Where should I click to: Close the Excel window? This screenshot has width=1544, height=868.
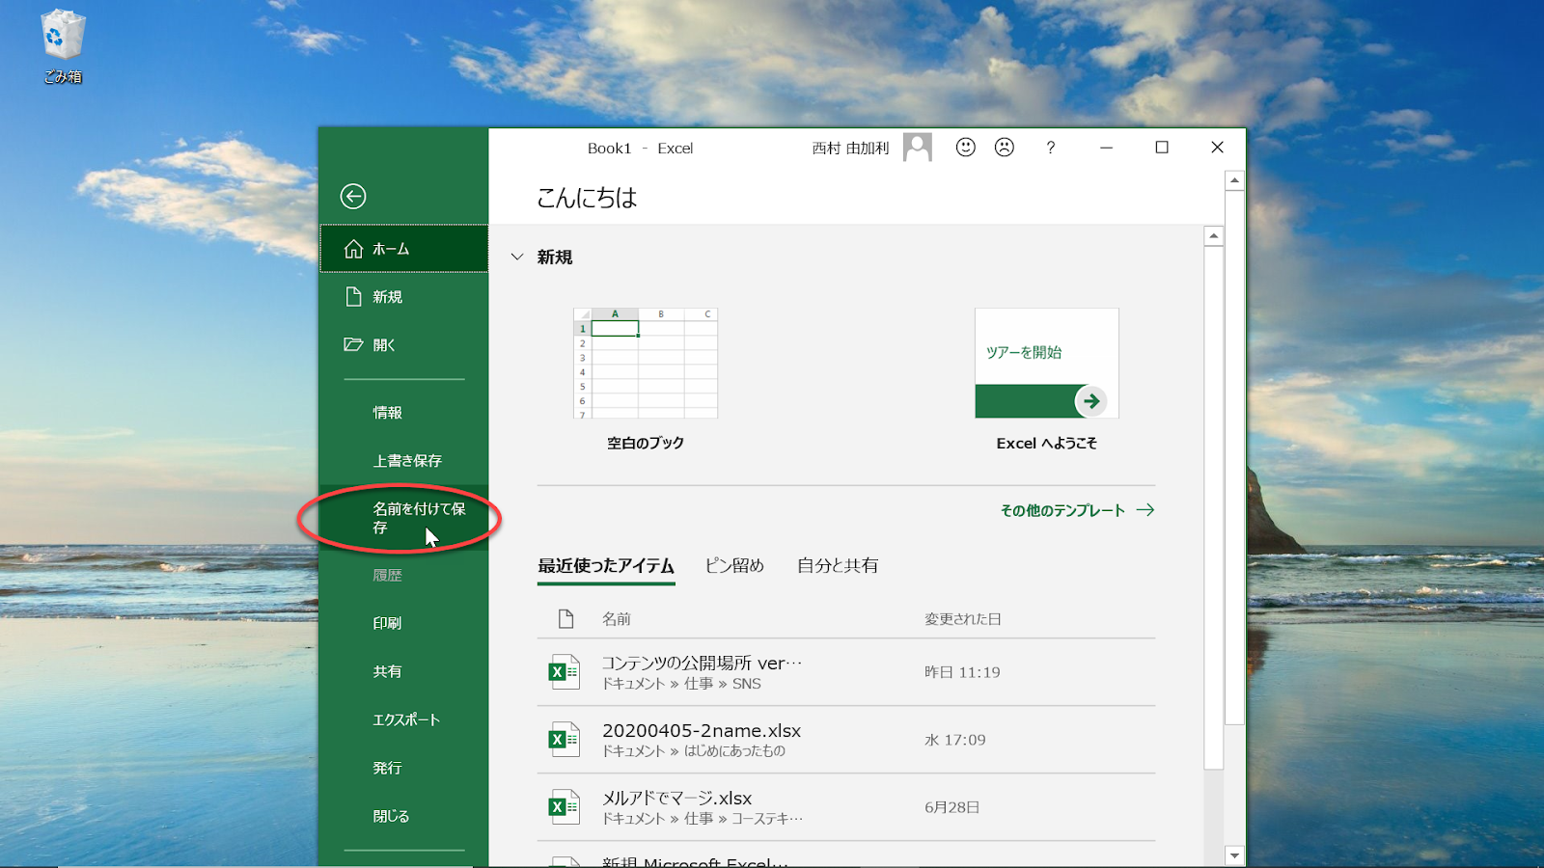pos(1217,148)
